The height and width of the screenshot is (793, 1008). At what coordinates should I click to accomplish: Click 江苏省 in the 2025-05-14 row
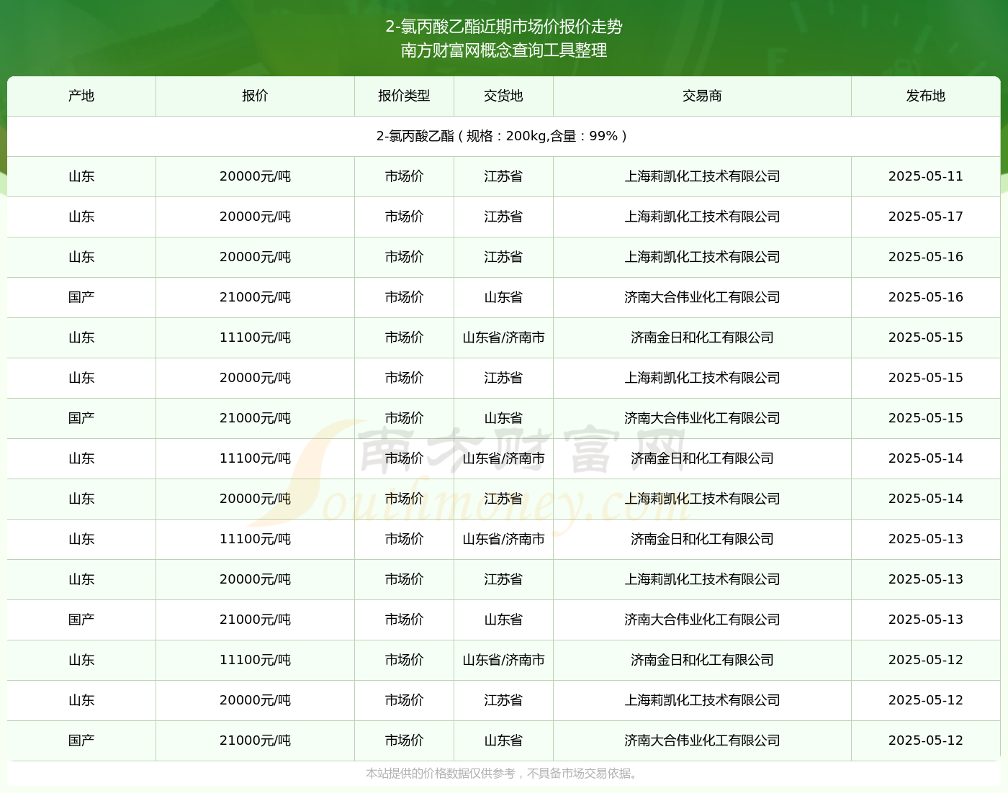[x=503, y=499]
